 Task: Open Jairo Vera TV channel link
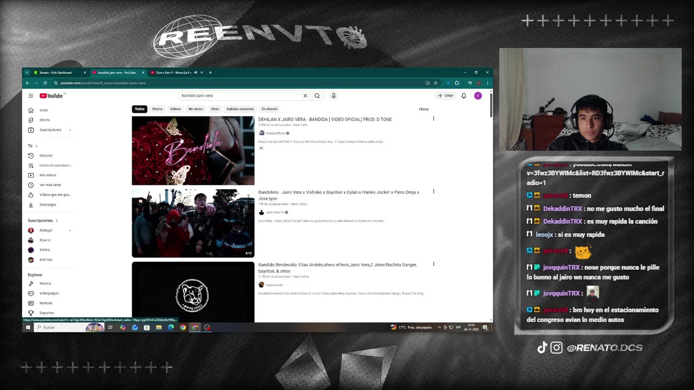click(x=274, y=212)
